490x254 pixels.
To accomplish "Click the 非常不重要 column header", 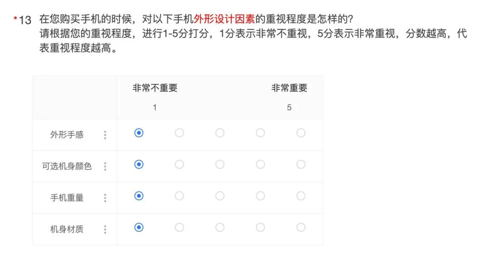I will (155, 88).
